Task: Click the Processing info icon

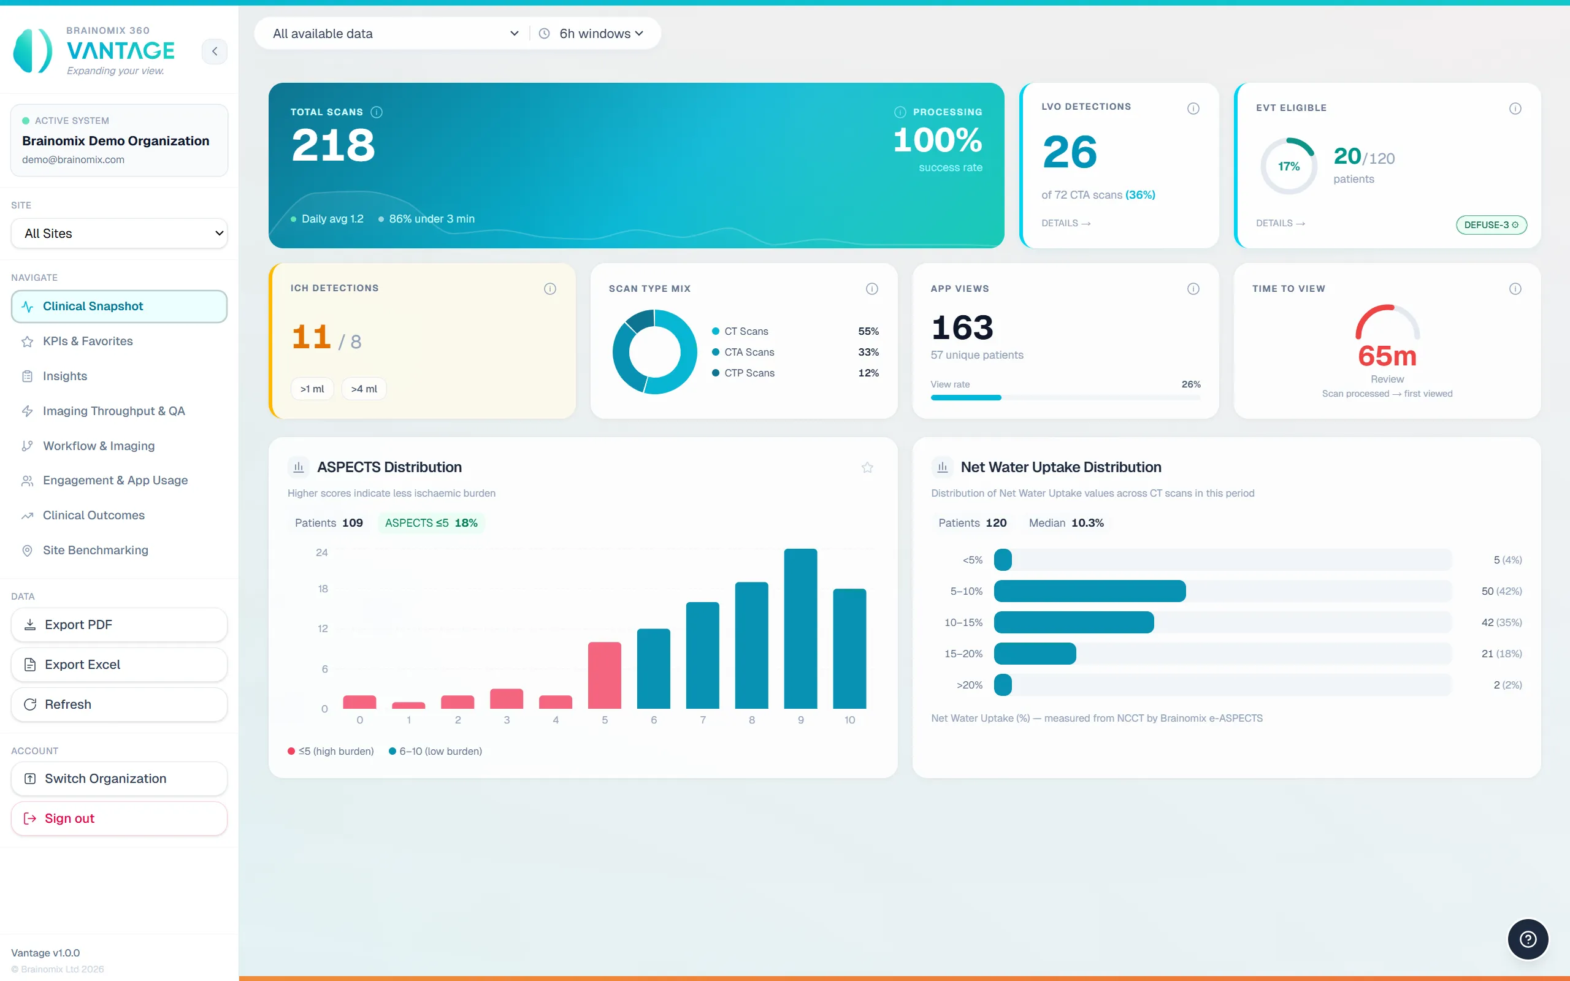Action: coord(900,112)
